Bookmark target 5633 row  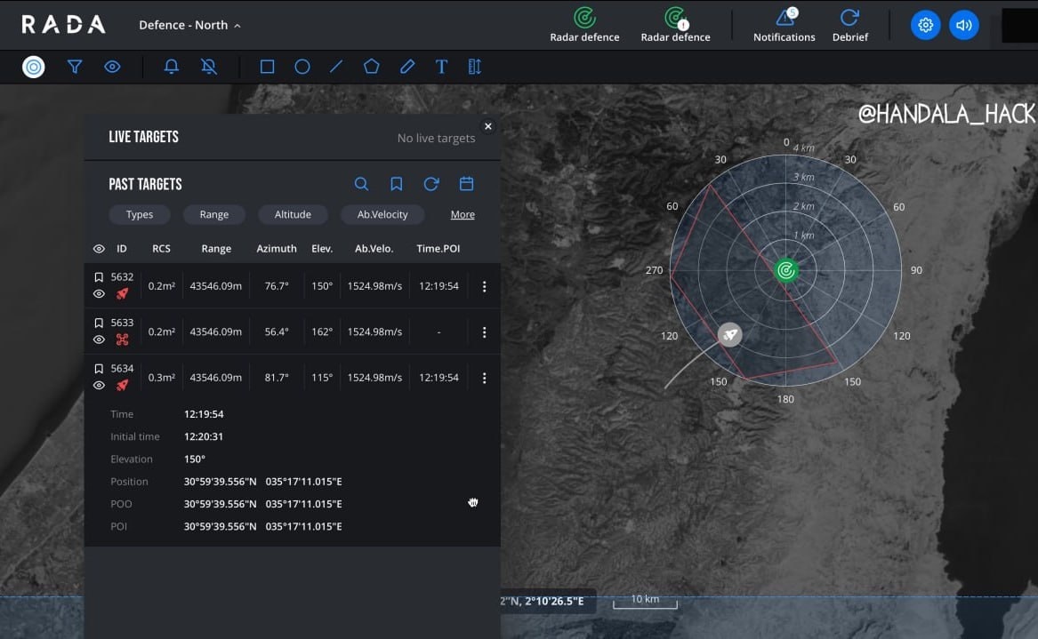99,323
